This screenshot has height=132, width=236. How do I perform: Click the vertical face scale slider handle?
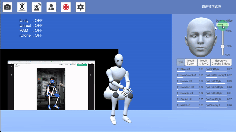(223, 46)
